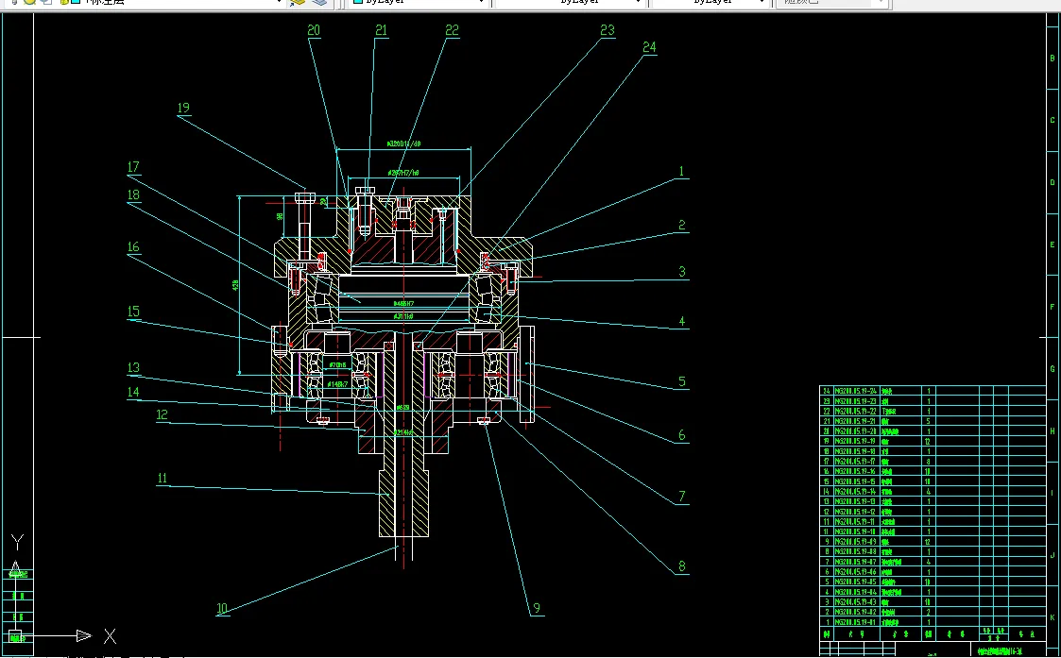The image size is (1061, 658).
Task: Select part balloon number 20
Action: click(314, 30)
